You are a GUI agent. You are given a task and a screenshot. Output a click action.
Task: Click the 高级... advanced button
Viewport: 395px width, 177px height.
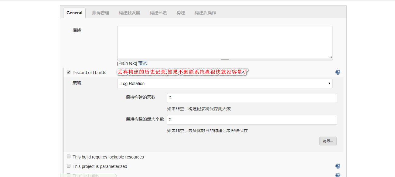point(328,141)
